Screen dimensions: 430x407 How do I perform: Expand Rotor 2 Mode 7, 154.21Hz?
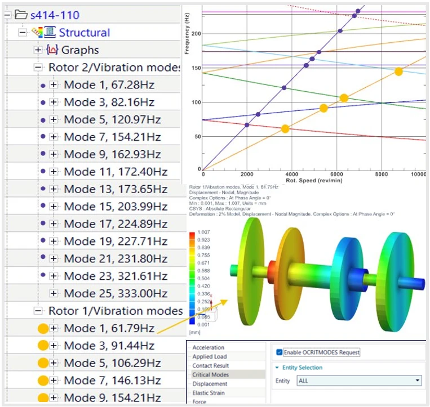pyautogui.click(x=54, y=137)
